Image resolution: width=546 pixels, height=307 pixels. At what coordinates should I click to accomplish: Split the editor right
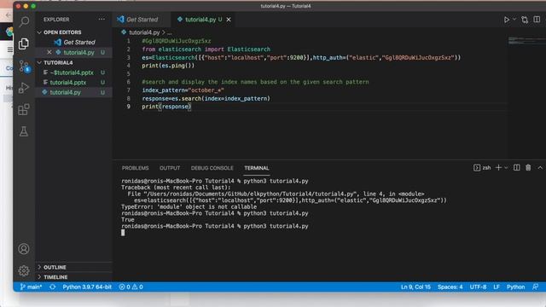click(x=537, y=20)
